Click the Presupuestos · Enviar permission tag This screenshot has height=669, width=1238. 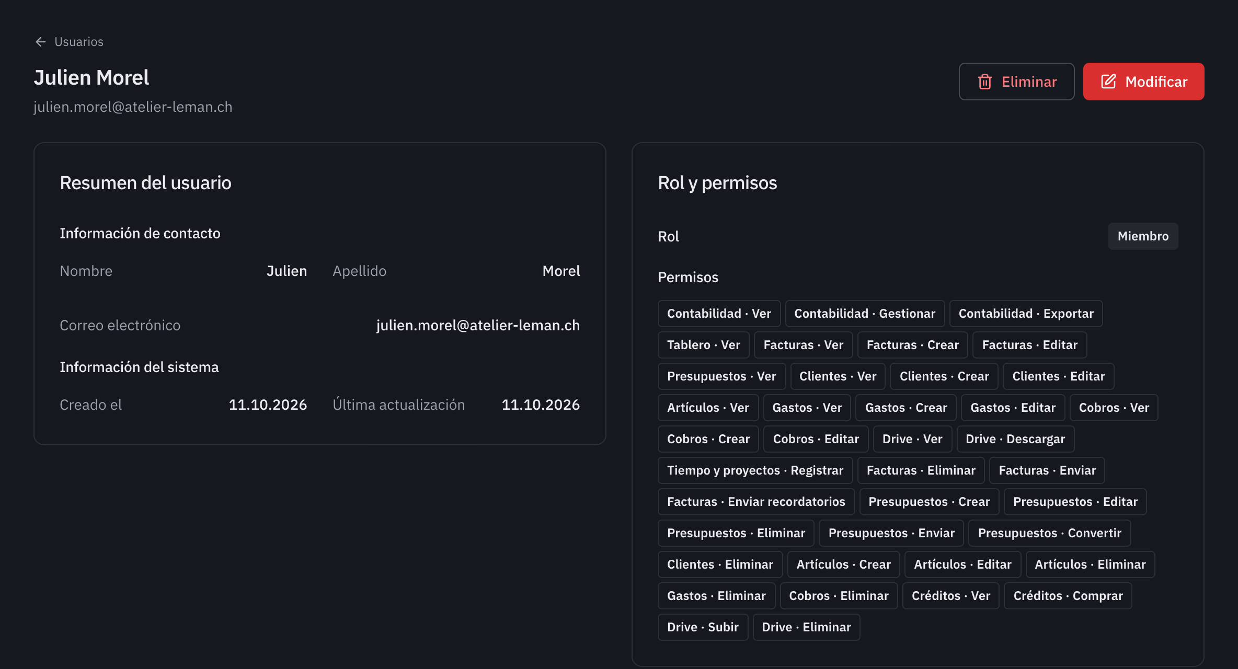pos(891,533)
